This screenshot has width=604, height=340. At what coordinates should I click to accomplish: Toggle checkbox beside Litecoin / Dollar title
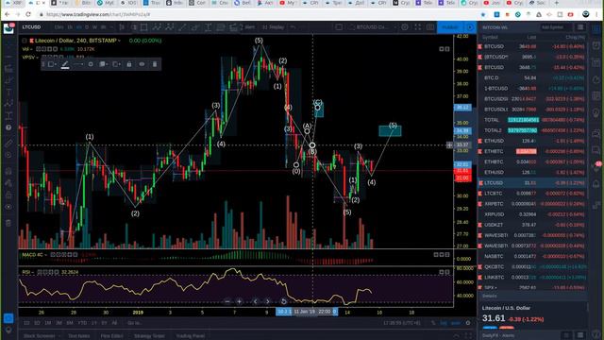pyautogui.click(x=25, y=41)
